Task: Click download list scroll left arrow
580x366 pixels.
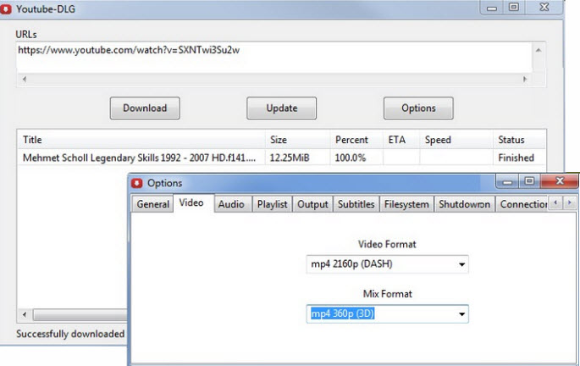Action: tap(25, 314)
